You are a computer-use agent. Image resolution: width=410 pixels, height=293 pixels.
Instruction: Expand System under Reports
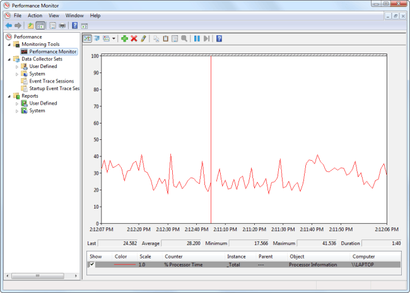point(17,111)
